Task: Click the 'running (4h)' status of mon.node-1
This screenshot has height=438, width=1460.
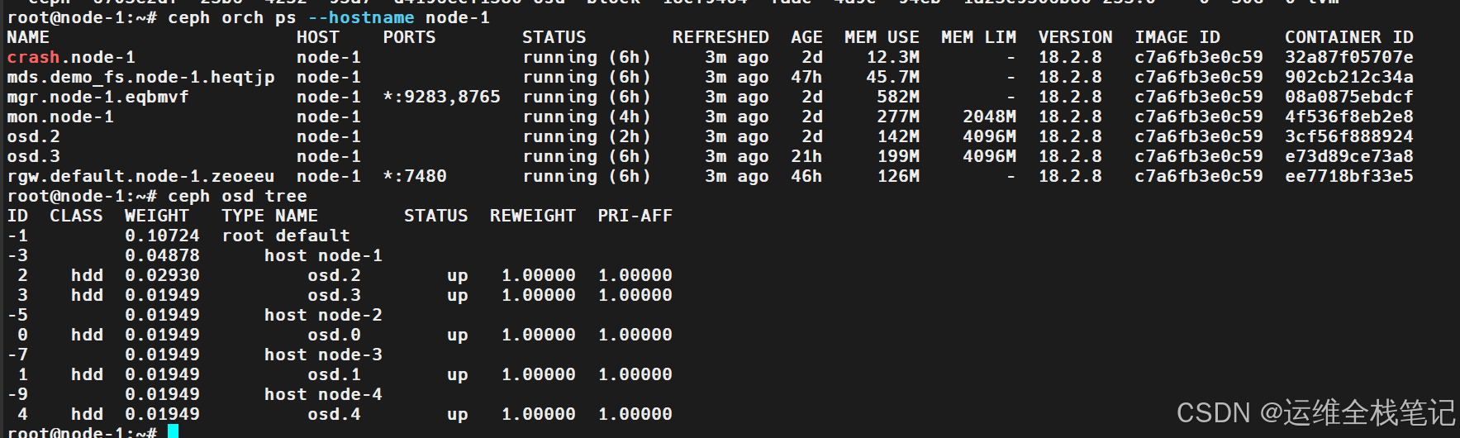Action: click(587, 117)
